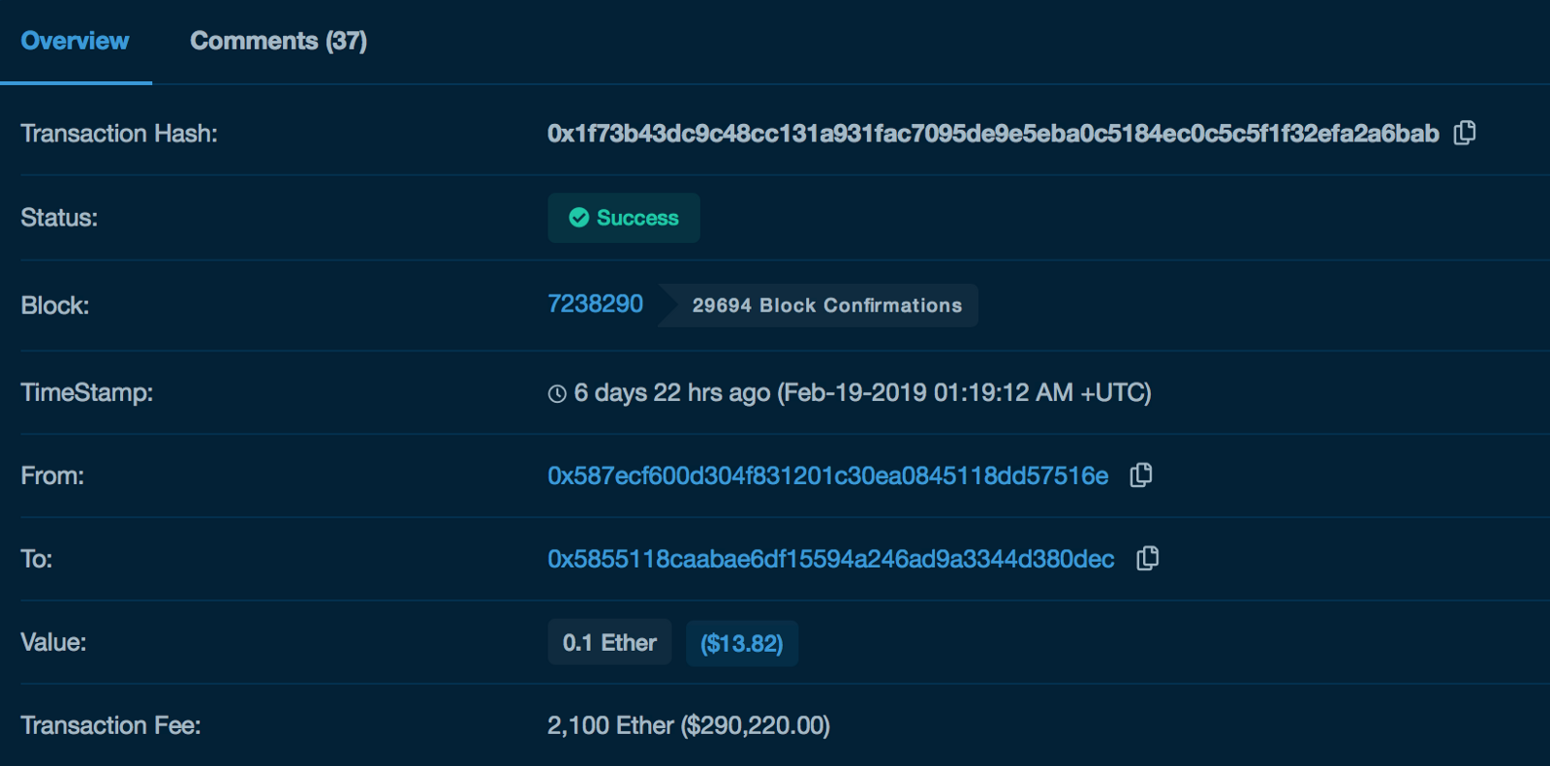Open the To address 0x5855118caa...

coord(830,559)
